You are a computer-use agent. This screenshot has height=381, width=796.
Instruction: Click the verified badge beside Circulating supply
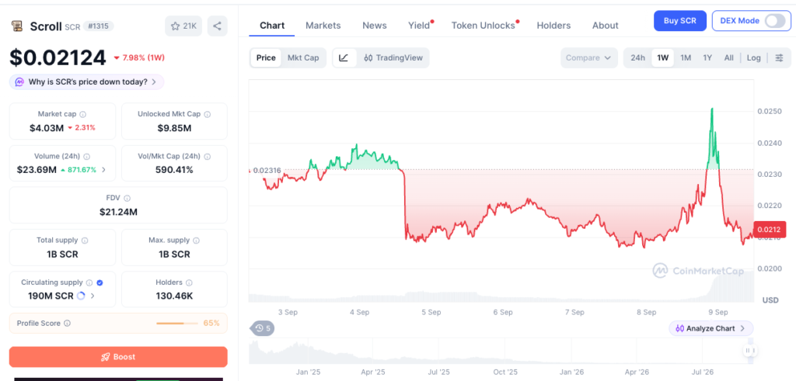pyautogui.click(x=100, y=282)
